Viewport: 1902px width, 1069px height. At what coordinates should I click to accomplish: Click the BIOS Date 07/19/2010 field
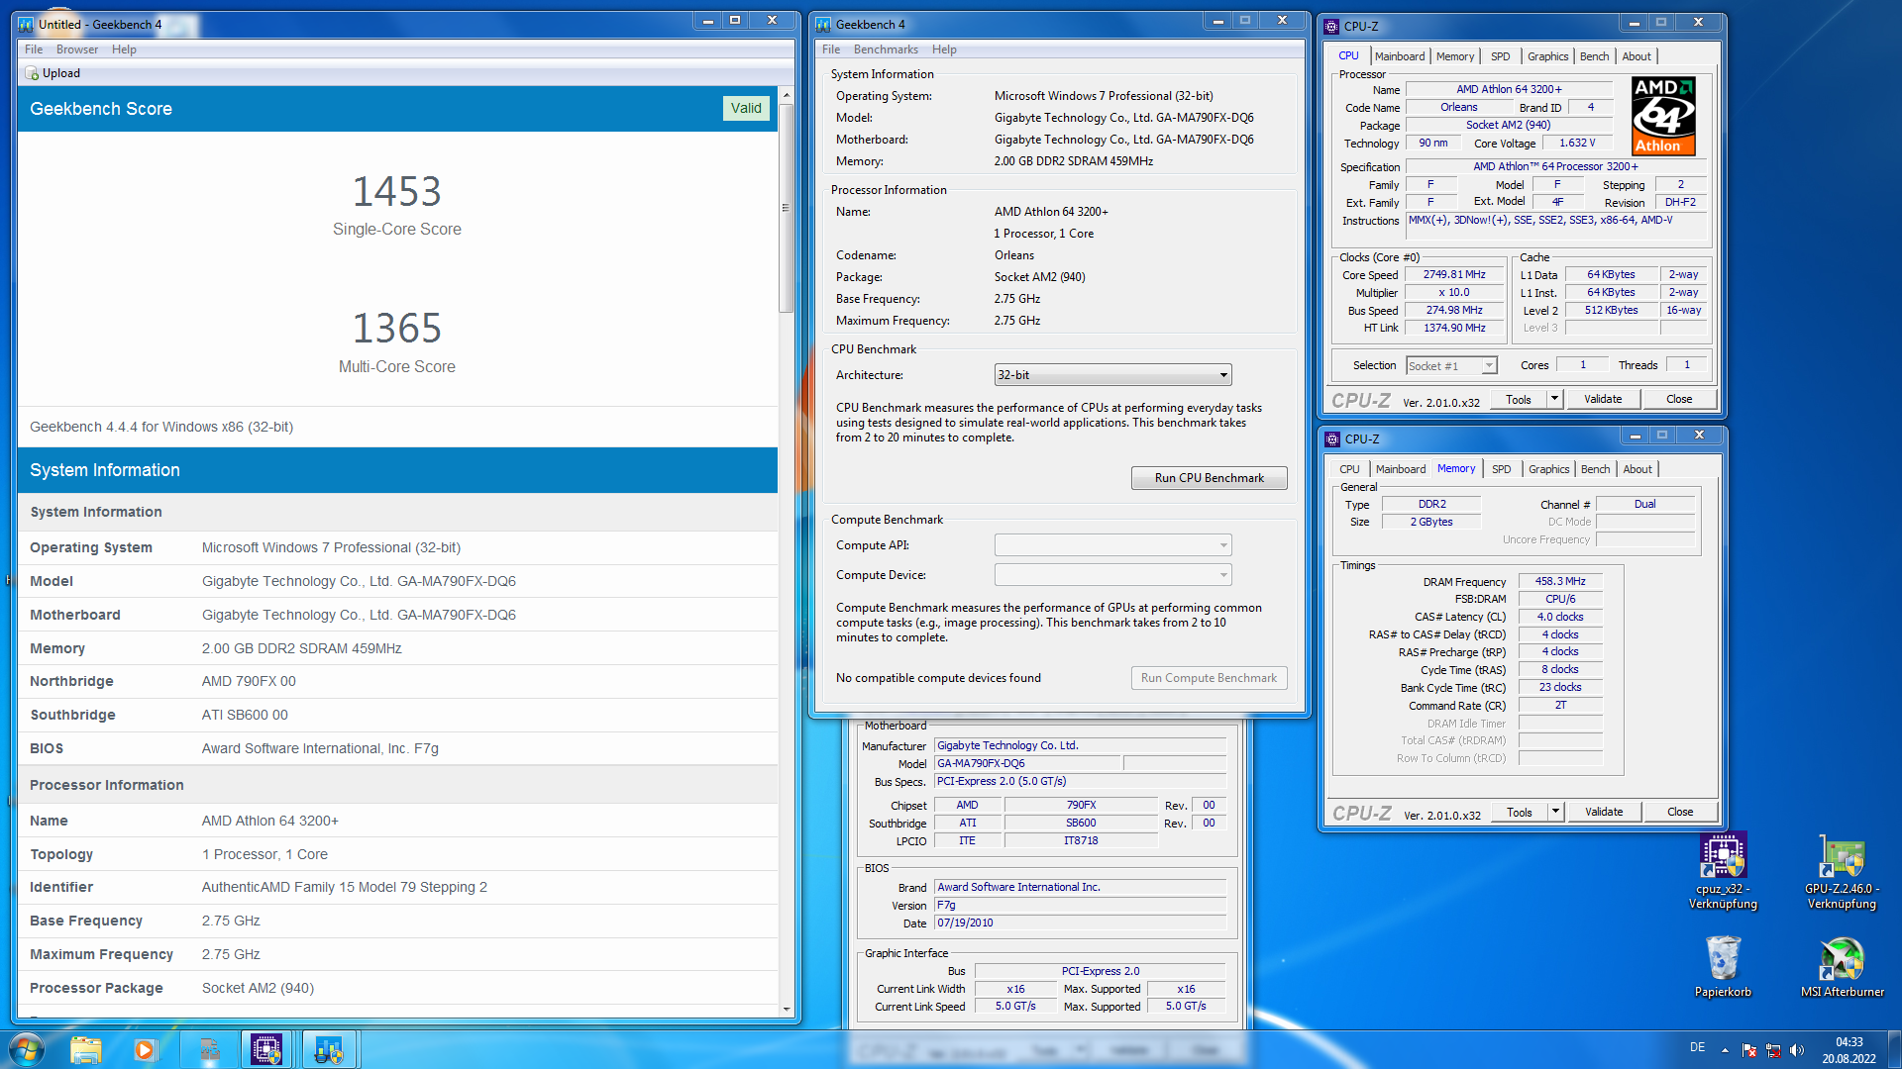click(1080, 923)
